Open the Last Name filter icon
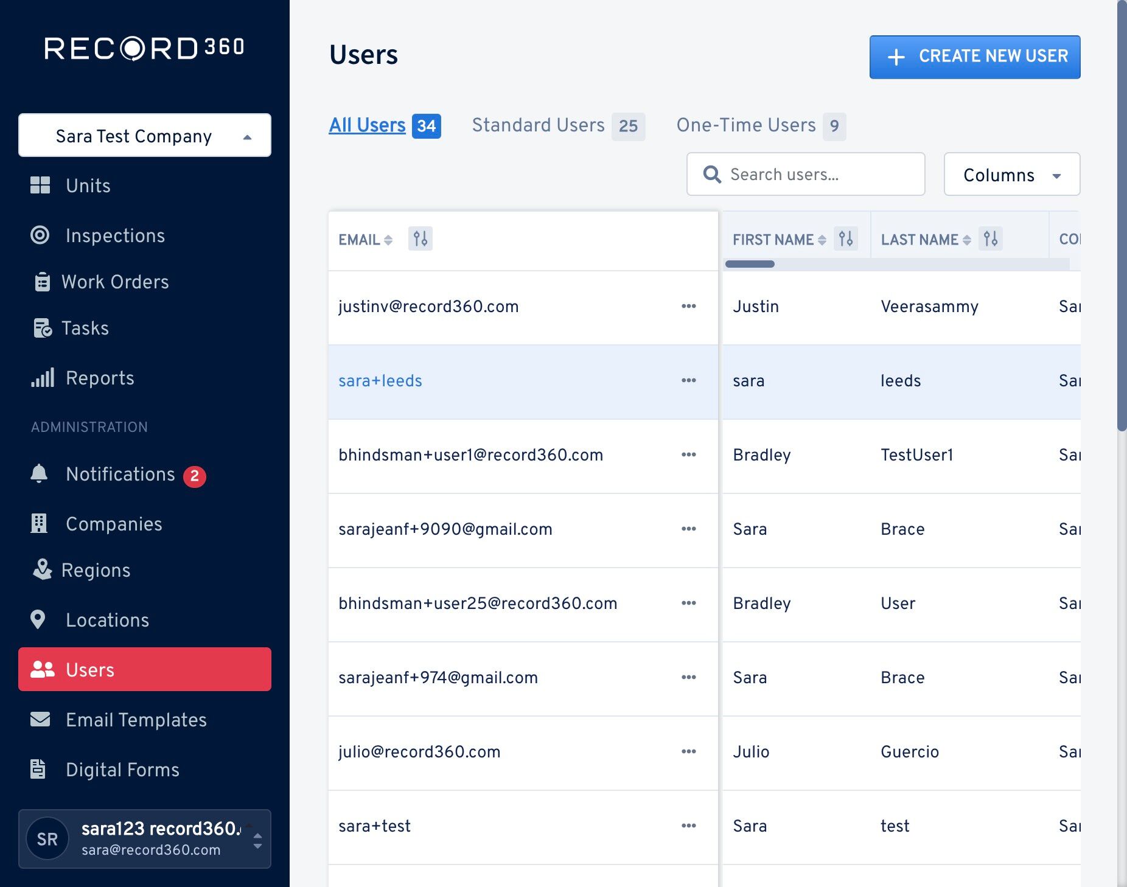1127x887 pixels. [x=991, y=238]
